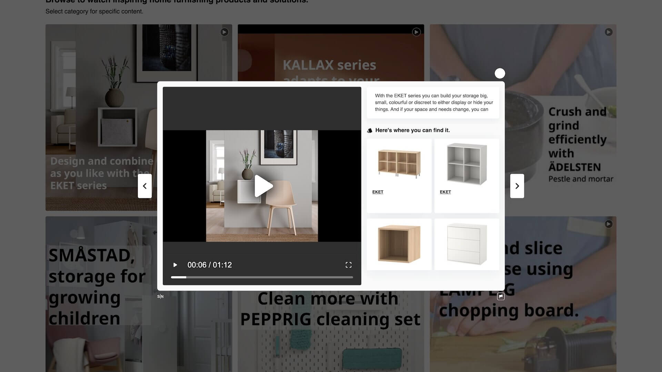Play icon on LÄMPLIG chopping board card
Screen dimensions: 662x372
[x=609, y=224]
